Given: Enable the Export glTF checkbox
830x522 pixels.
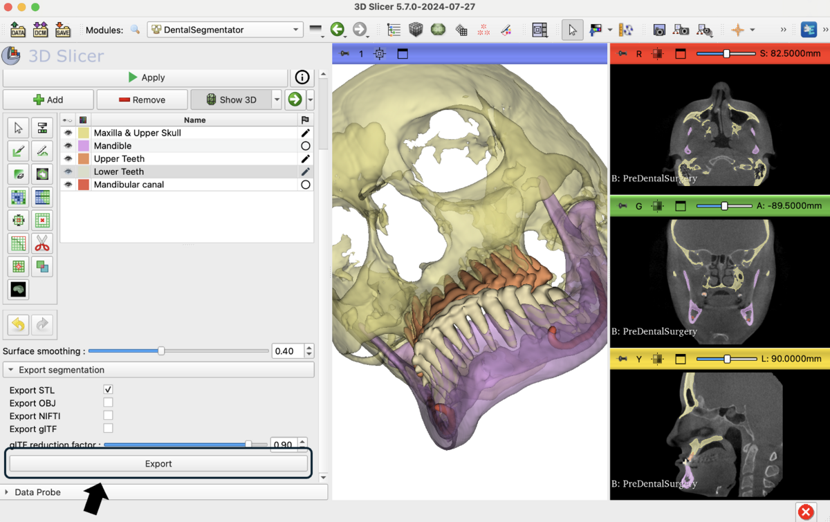Looking at the screenshot, I should click(x=108, y=429).
